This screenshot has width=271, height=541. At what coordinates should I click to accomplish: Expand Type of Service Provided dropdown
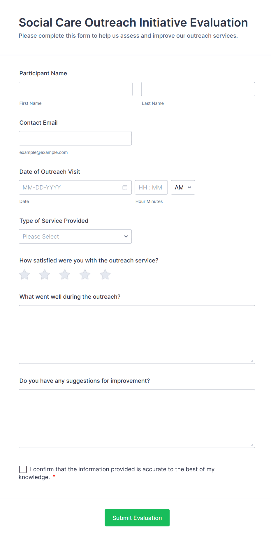point(75,236)
